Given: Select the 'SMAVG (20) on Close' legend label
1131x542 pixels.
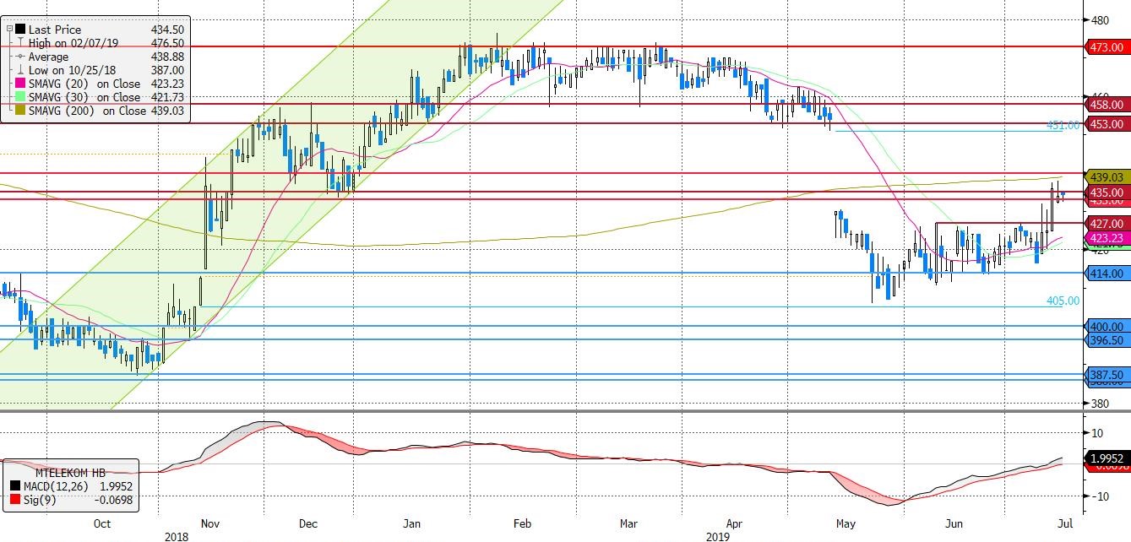Looking at the screenshot, I should [84, 84].
